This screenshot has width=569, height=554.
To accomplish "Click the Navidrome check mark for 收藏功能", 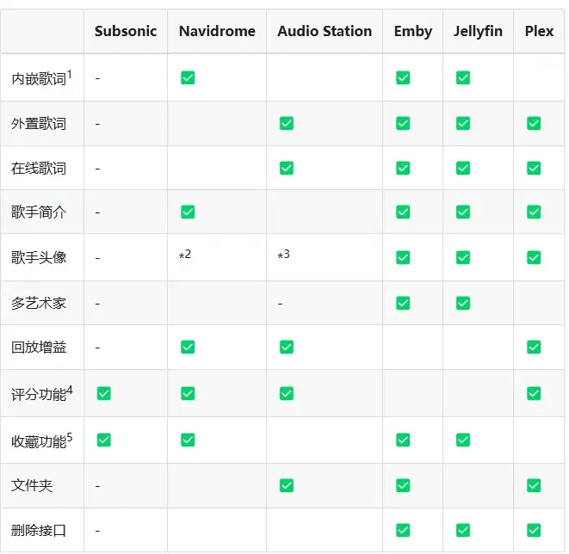I will (x=188, y=440).
